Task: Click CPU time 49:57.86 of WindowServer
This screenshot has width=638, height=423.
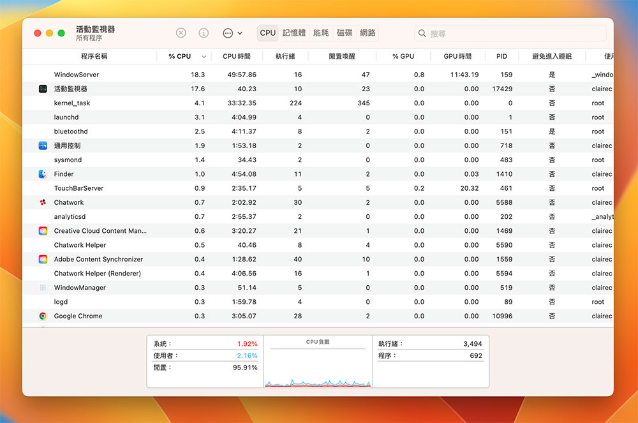Action: 242,75
